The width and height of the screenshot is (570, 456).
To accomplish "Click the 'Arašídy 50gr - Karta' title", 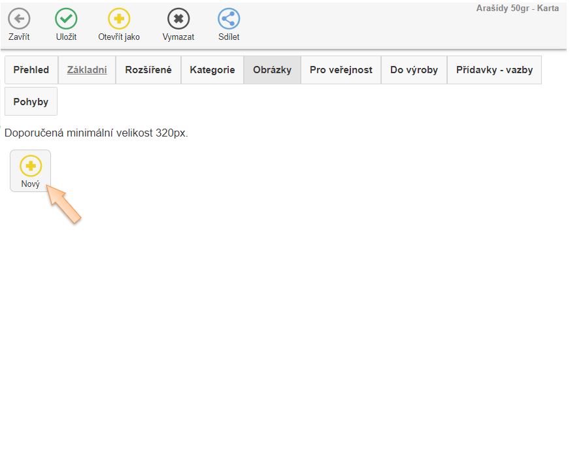I will (x=517, y=8).
